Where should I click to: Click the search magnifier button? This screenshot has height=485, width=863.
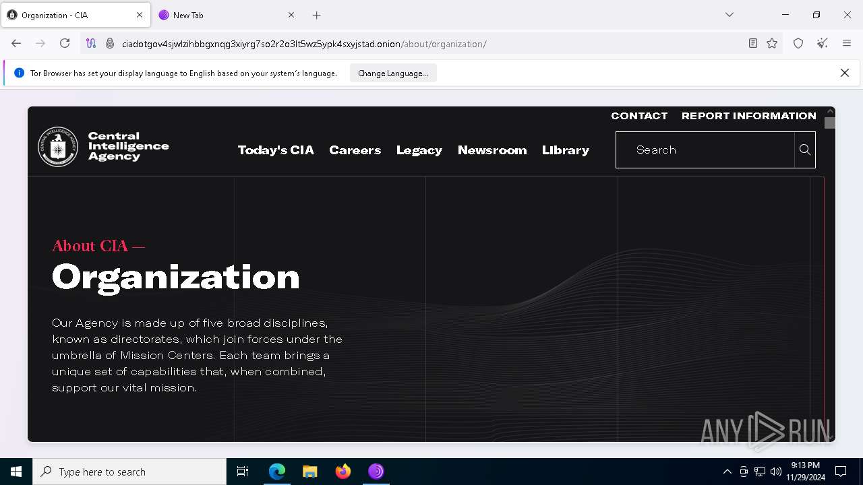805,150
